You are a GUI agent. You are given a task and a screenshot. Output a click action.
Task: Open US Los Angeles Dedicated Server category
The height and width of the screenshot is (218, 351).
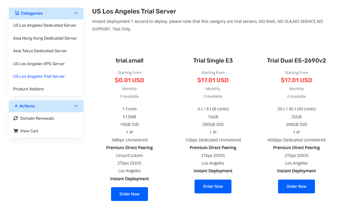click(x=45, y=25)
